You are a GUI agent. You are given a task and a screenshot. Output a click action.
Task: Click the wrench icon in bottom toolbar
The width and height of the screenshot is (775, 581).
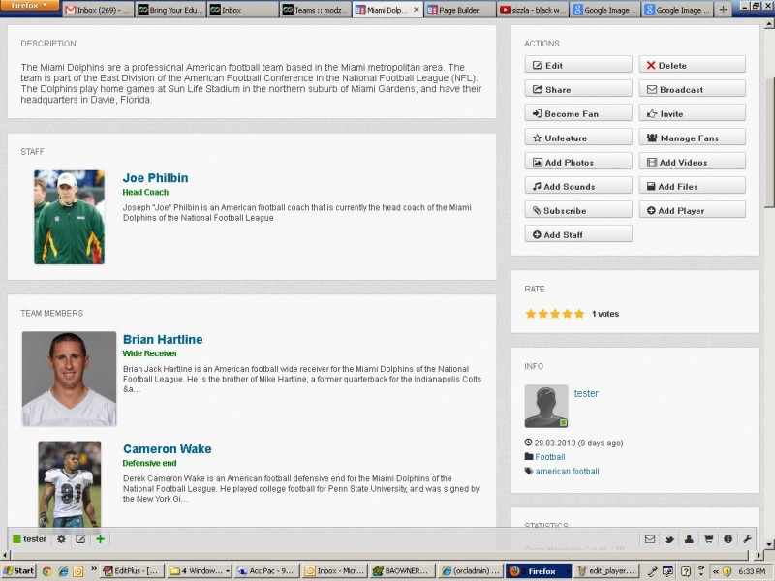(747, 539)
